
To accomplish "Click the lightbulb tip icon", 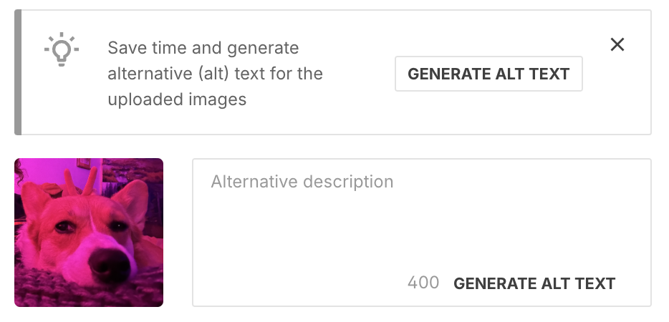I will (x=62, y=49).
